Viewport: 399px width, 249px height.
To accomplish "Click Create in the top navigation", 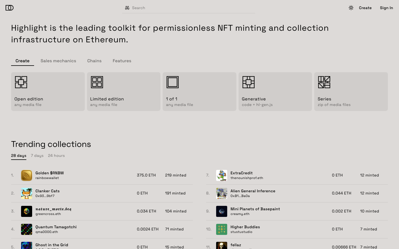I will (x=365, y=8).
